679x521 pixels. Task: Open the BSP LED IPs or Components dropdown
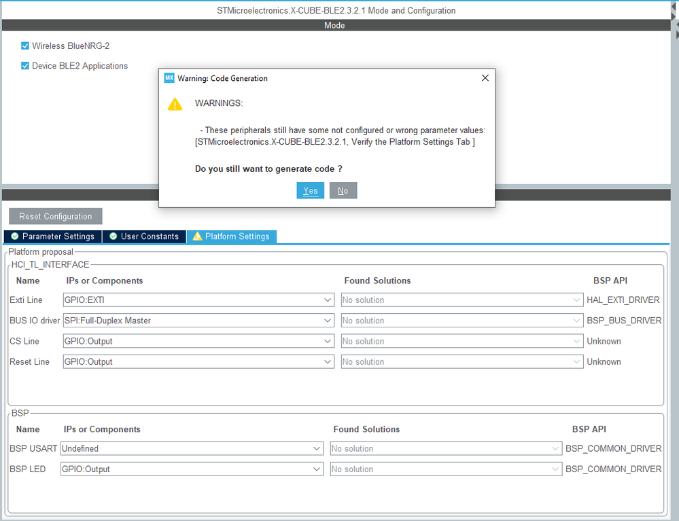pyautogui.click(x=192, y=469)
